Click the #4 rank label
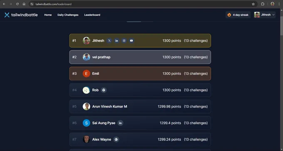The image size is (283, 151). pos(74,90)
